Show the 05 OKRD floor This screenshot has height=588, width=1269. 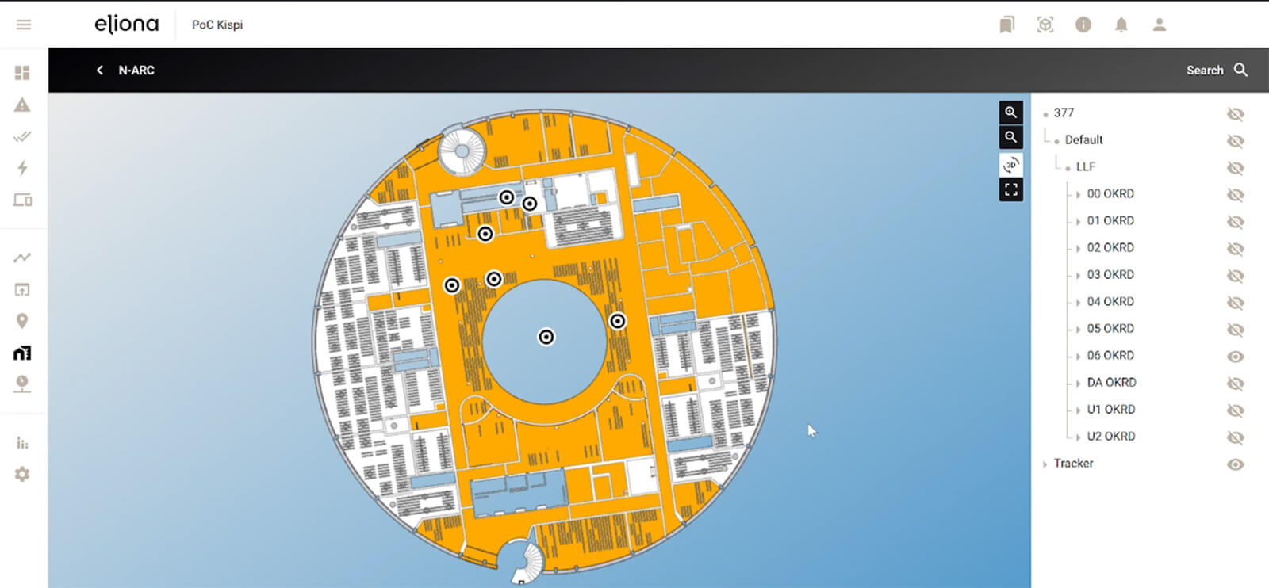click(1236, 330)
